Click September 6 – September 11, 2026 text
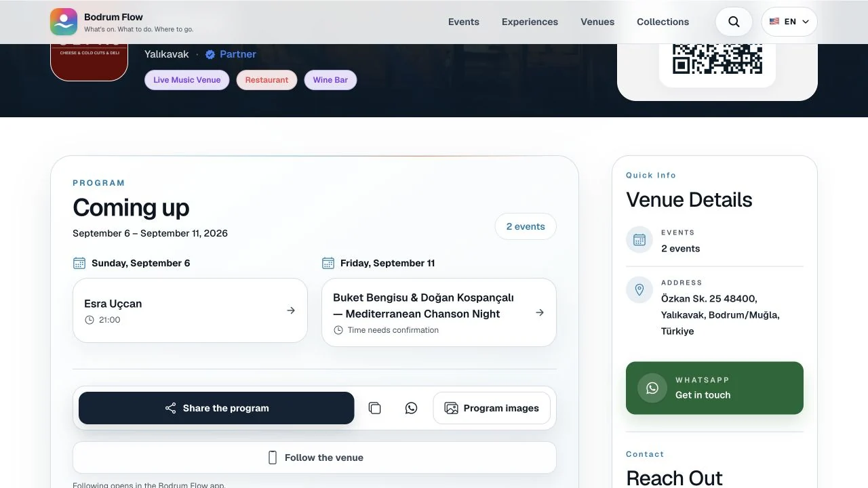Image resolution: width=868 pixels, height=488 pixels. tap(150, 233)
